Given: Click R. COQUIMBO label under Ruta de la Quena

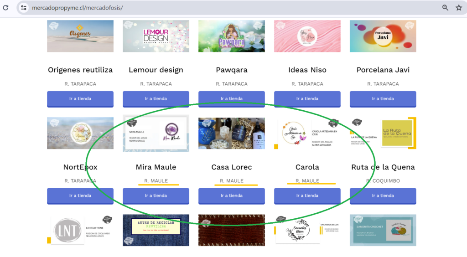Looking at the screenshot, I should (383, 181).
